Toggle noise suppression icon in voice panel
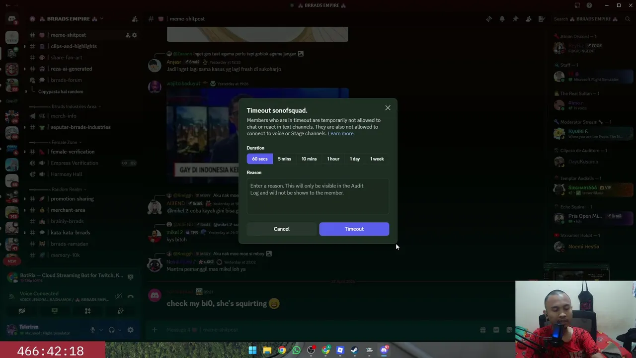Image resolution: width=636 pixels, height=358 pixels. click(x=118, y=296)
